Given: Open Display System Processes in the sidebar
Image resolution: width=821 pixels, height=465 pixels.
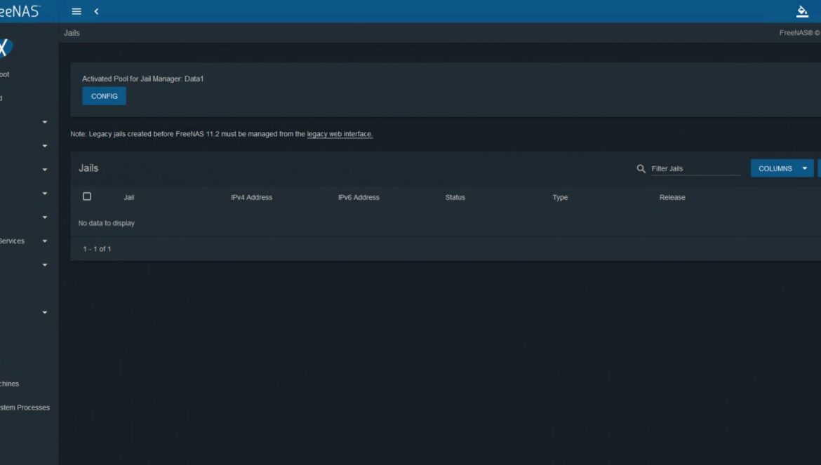Looking at the screenshot, I should tap(25, 407).
